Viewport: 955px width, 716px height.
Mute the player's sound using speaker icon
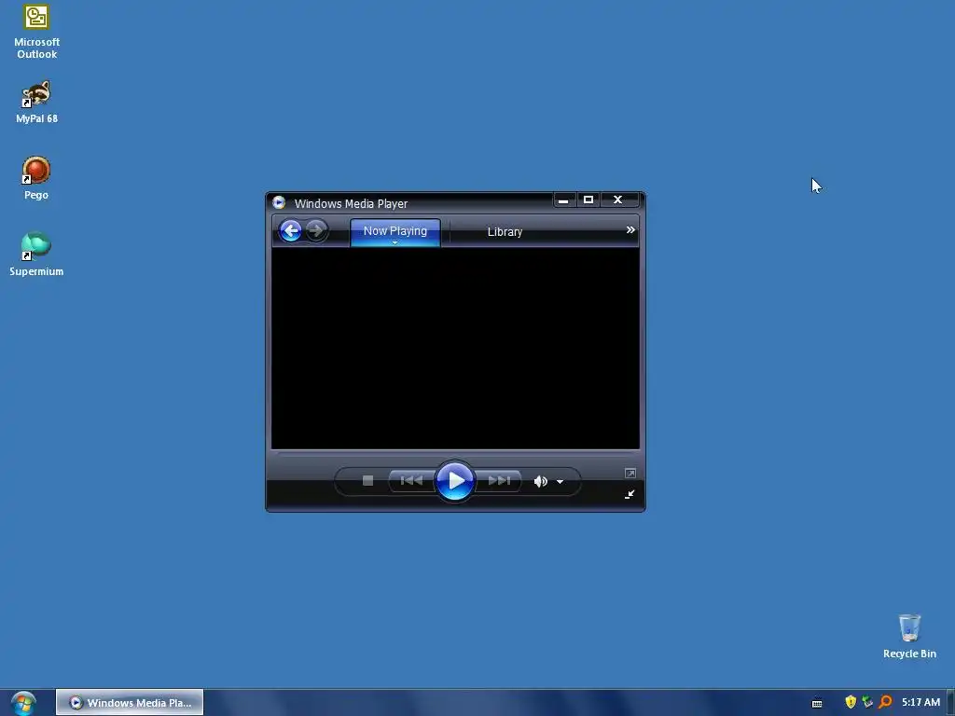pos(540,482)
